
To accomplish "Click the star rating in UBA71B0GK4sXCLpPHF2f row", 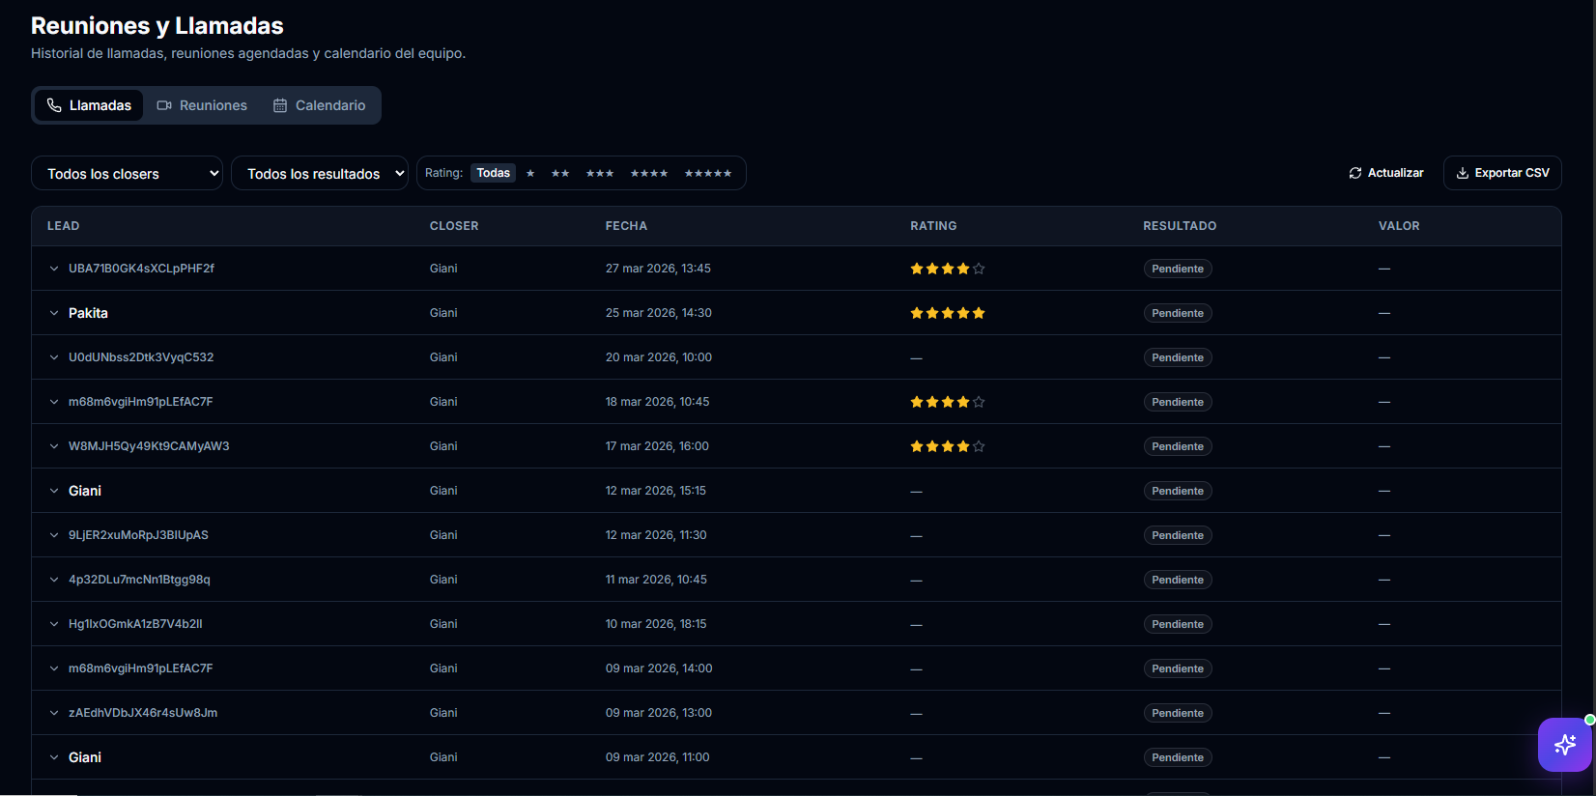I will 947,269.
